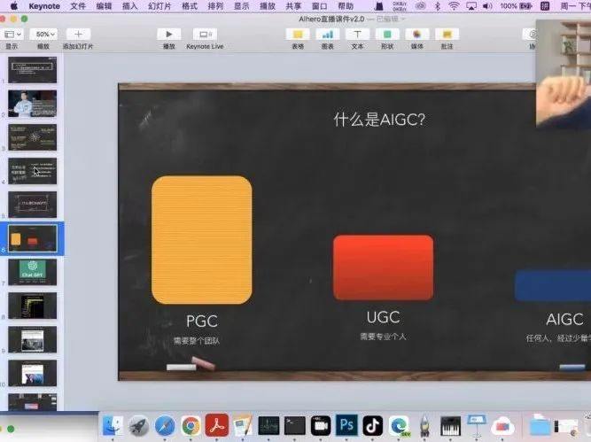Add a new slide with 添加幻灯片
This screenshot has width=591, height=442.
[78, 35]
